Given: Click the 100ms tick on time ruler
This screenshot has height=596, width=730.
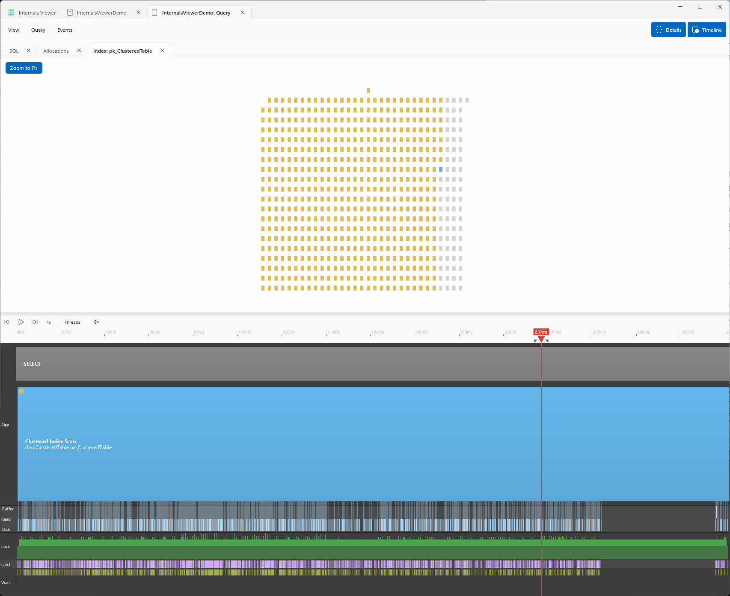Looking at the screenshot, I should click(x=244, y=332).
